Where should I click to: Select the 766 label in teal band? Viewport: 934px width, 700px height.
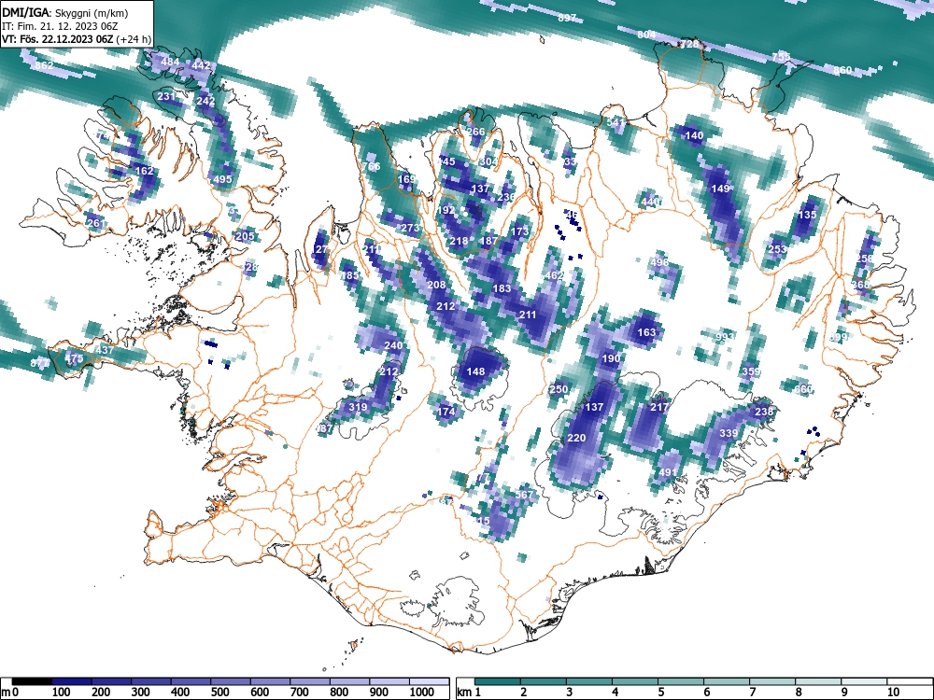(371, 167)
